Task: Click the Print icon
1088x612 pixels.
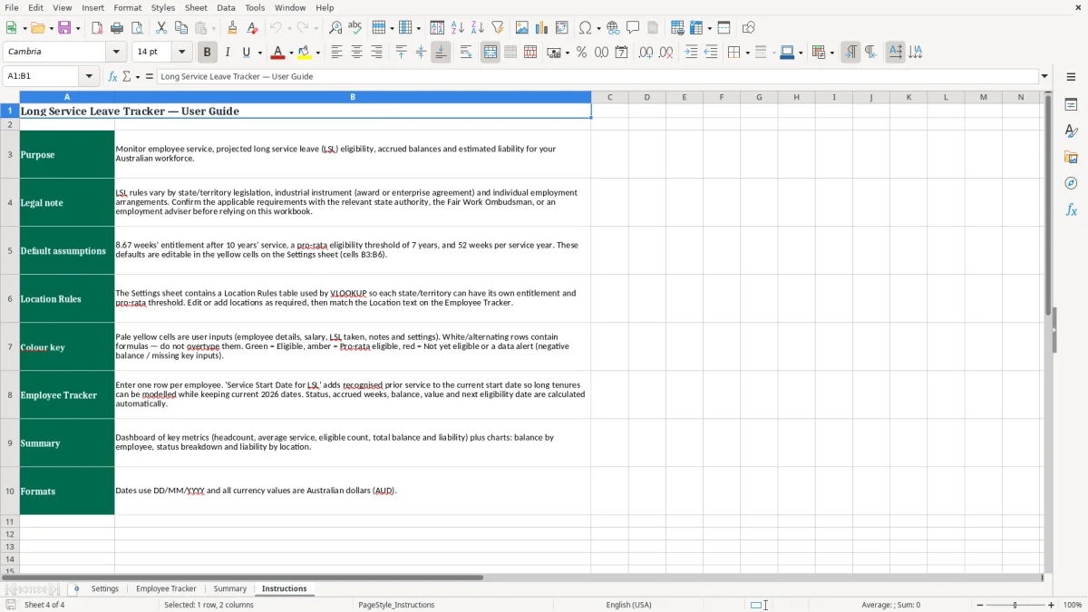Action: [117, 28]
